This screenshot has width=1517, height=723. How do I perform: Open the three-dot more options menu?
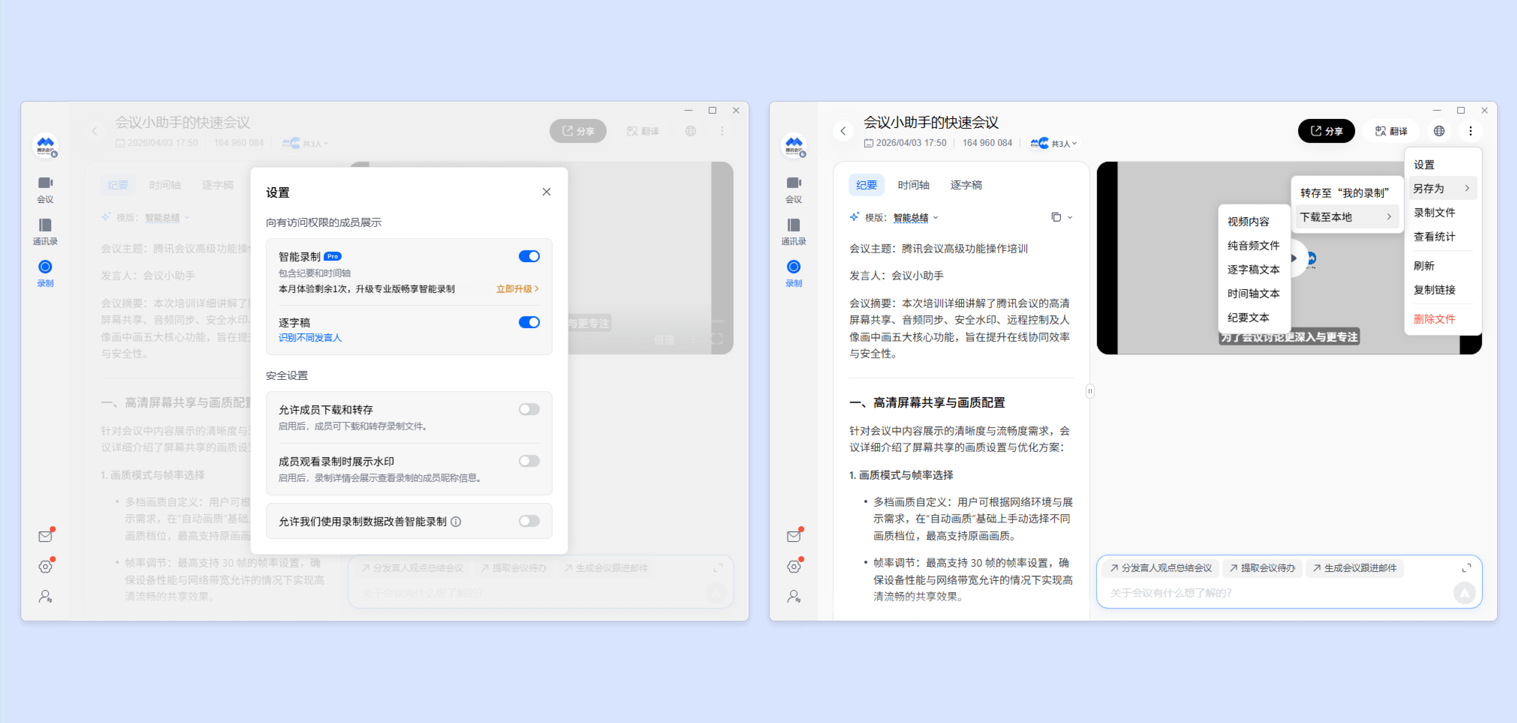tap(1470, 130)
